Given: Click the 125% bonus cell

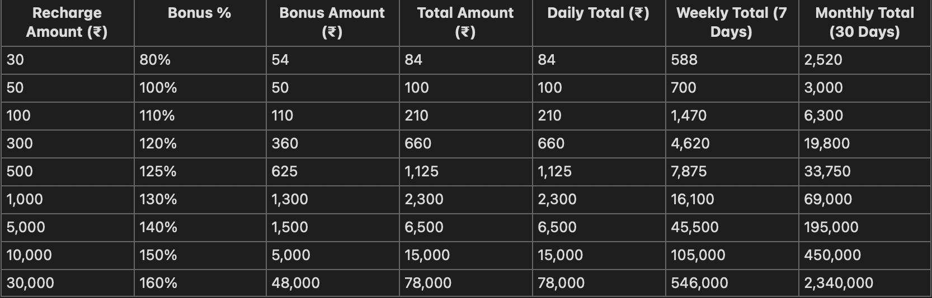Looking at the screenshot, I should (158, 171).
